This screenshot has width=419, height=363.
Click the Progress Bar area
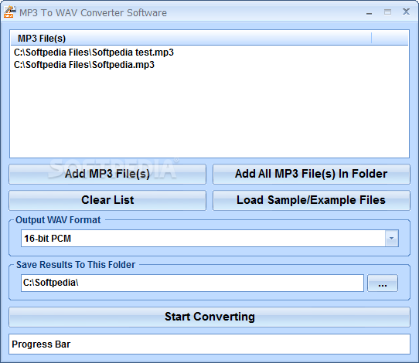pos(209,344)
